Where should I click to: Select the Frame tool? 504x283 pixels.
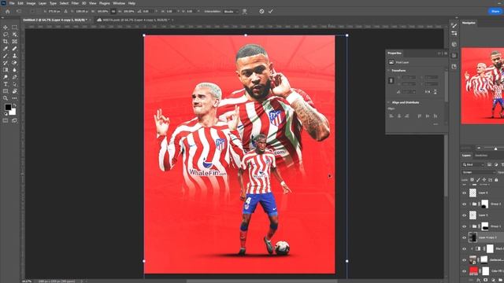tap(14, 42)
